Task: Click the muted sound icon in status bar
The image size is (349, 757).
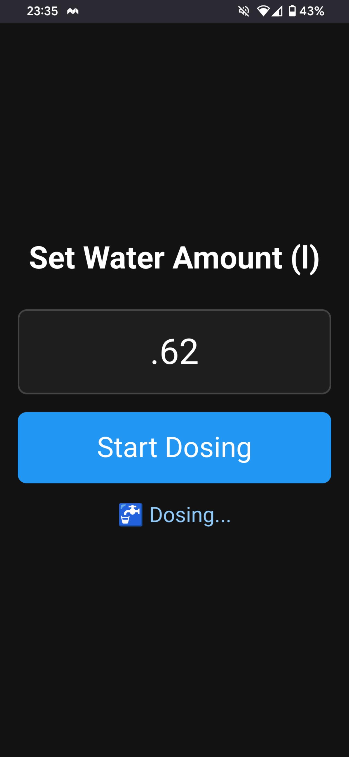Action: (243, 11)
